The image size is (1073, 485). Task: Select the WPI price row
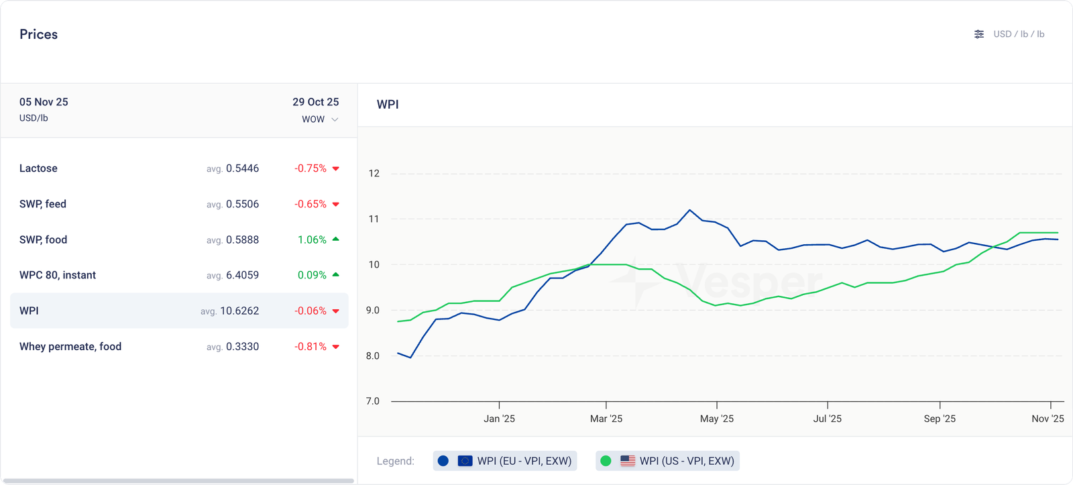click(179, 311)
